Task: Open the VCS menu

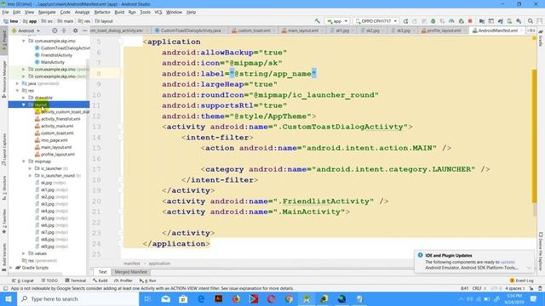Action: pyautogui.click(x=158, y=12)
